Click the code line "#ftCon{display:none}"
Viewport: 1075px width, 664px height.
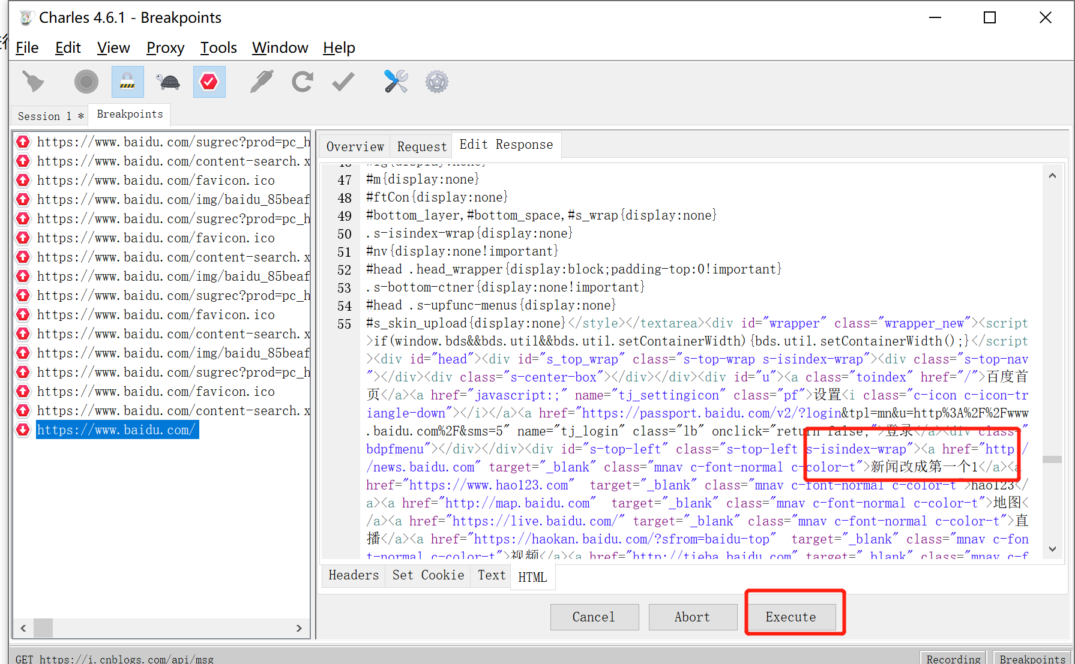[437, 197]
